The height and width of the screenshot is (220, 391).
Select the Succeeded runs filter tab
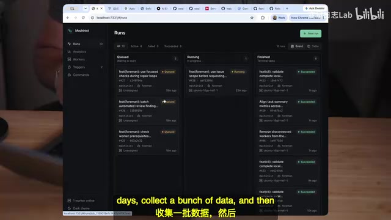pyautogui.click(x=173, y=46)
